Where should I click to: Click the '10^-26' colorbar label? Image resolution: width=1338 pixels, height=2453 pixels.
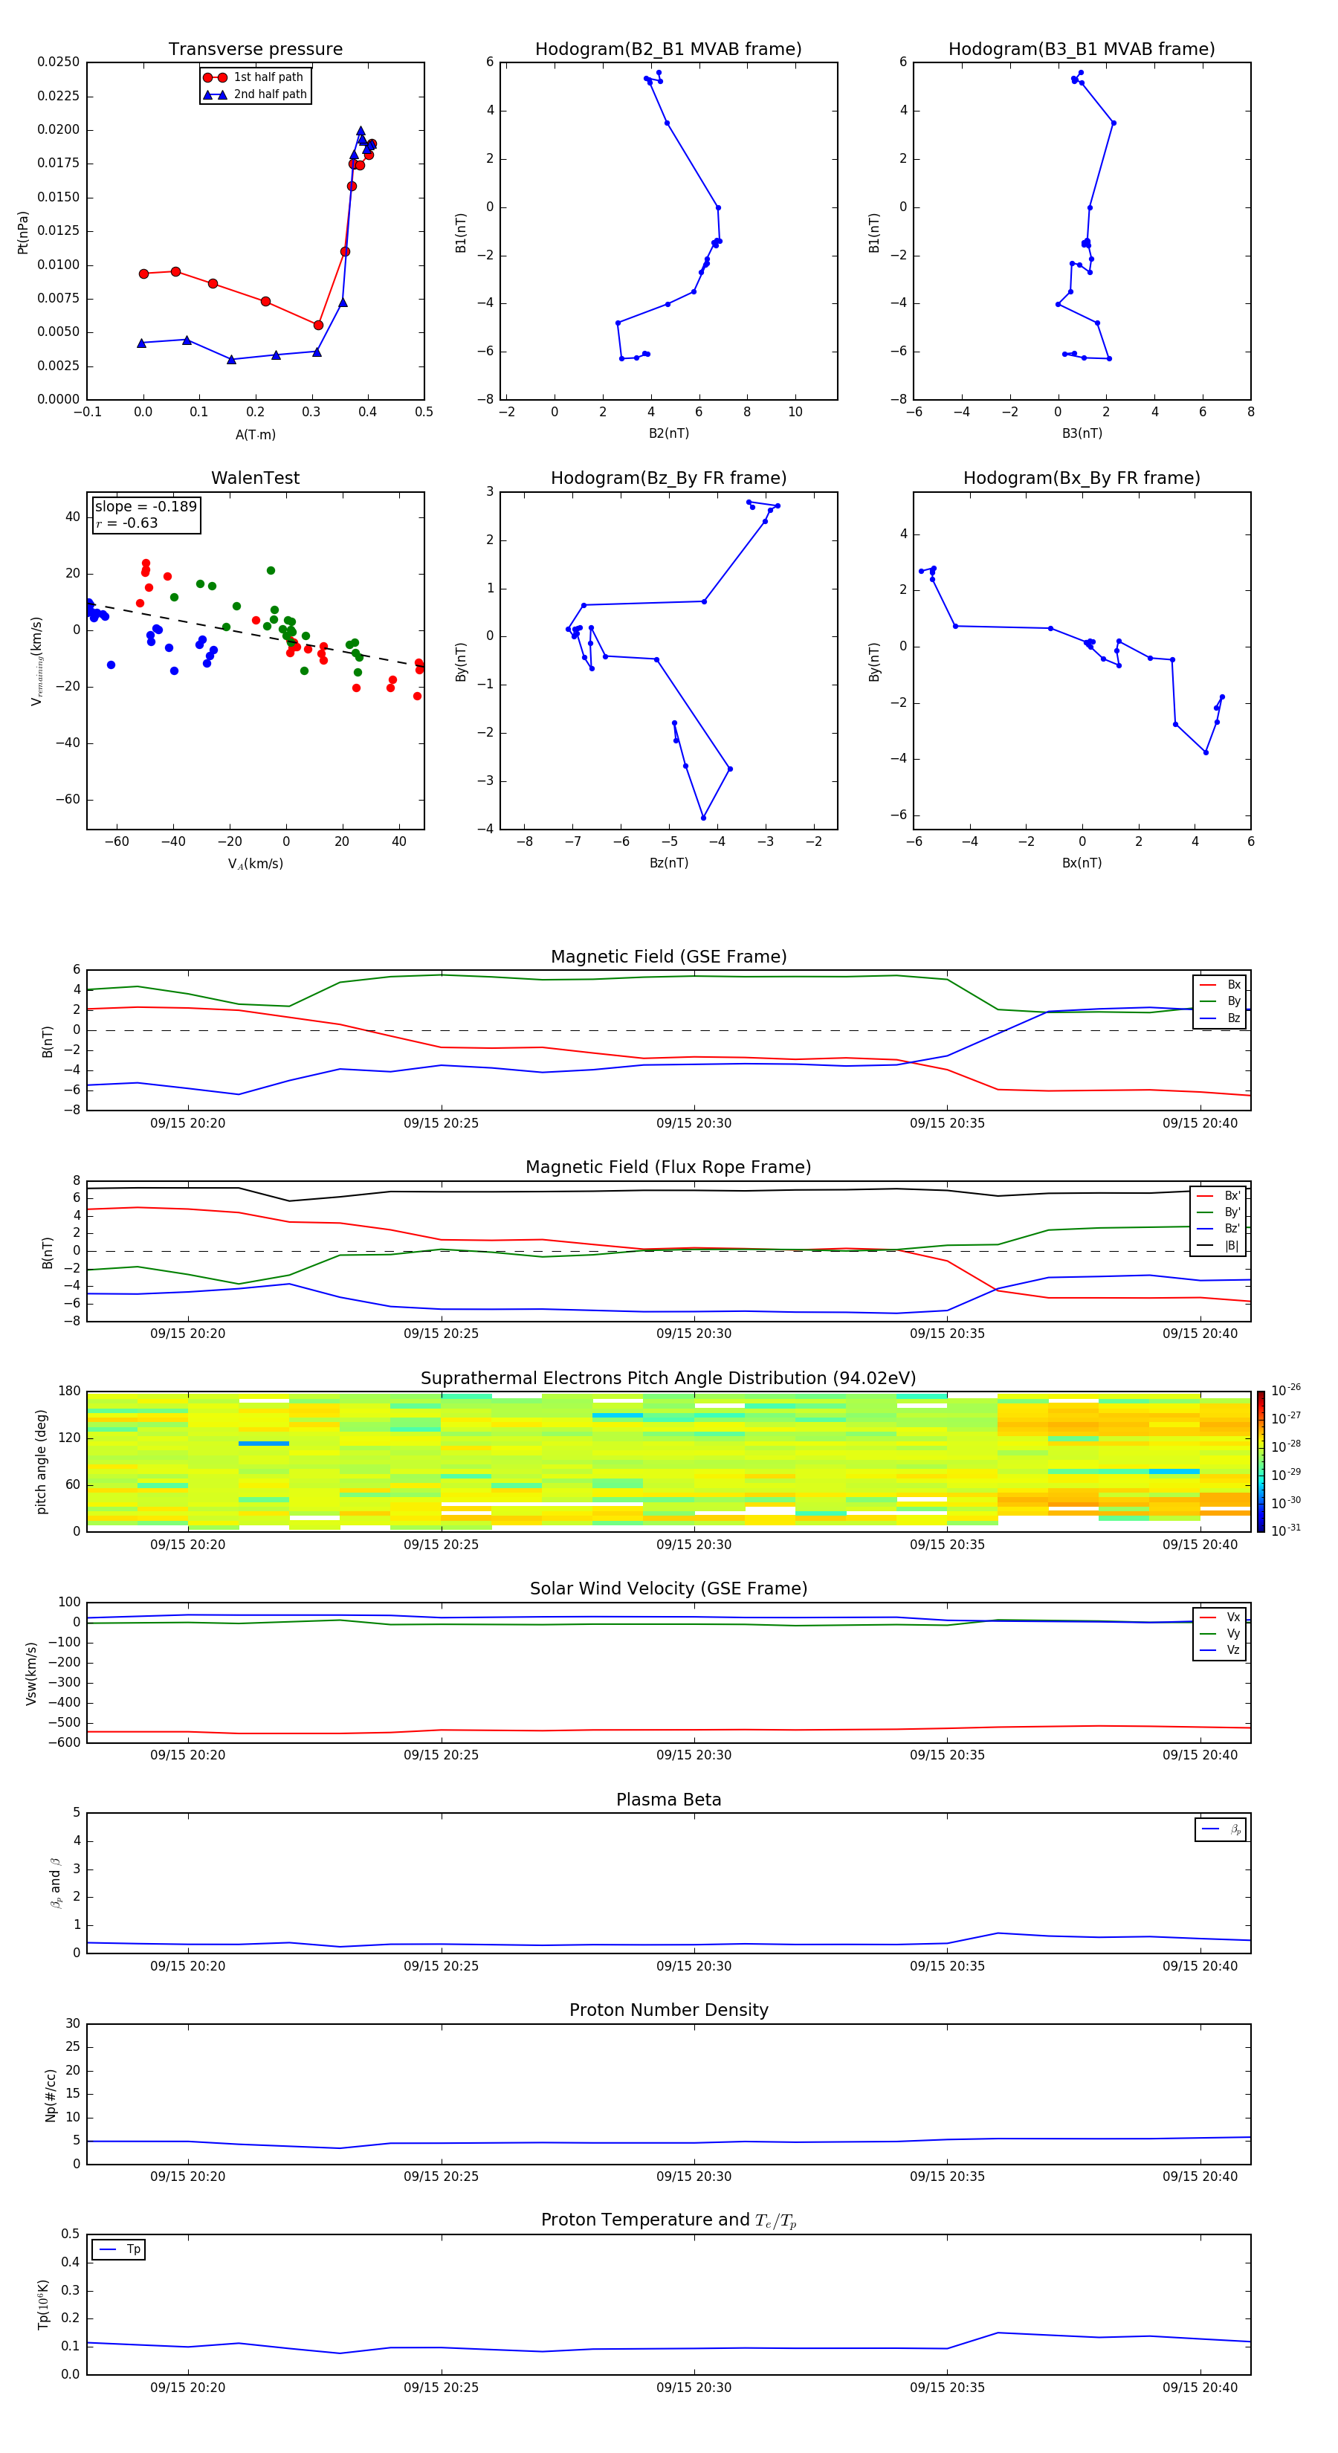pos(1286,1390)
